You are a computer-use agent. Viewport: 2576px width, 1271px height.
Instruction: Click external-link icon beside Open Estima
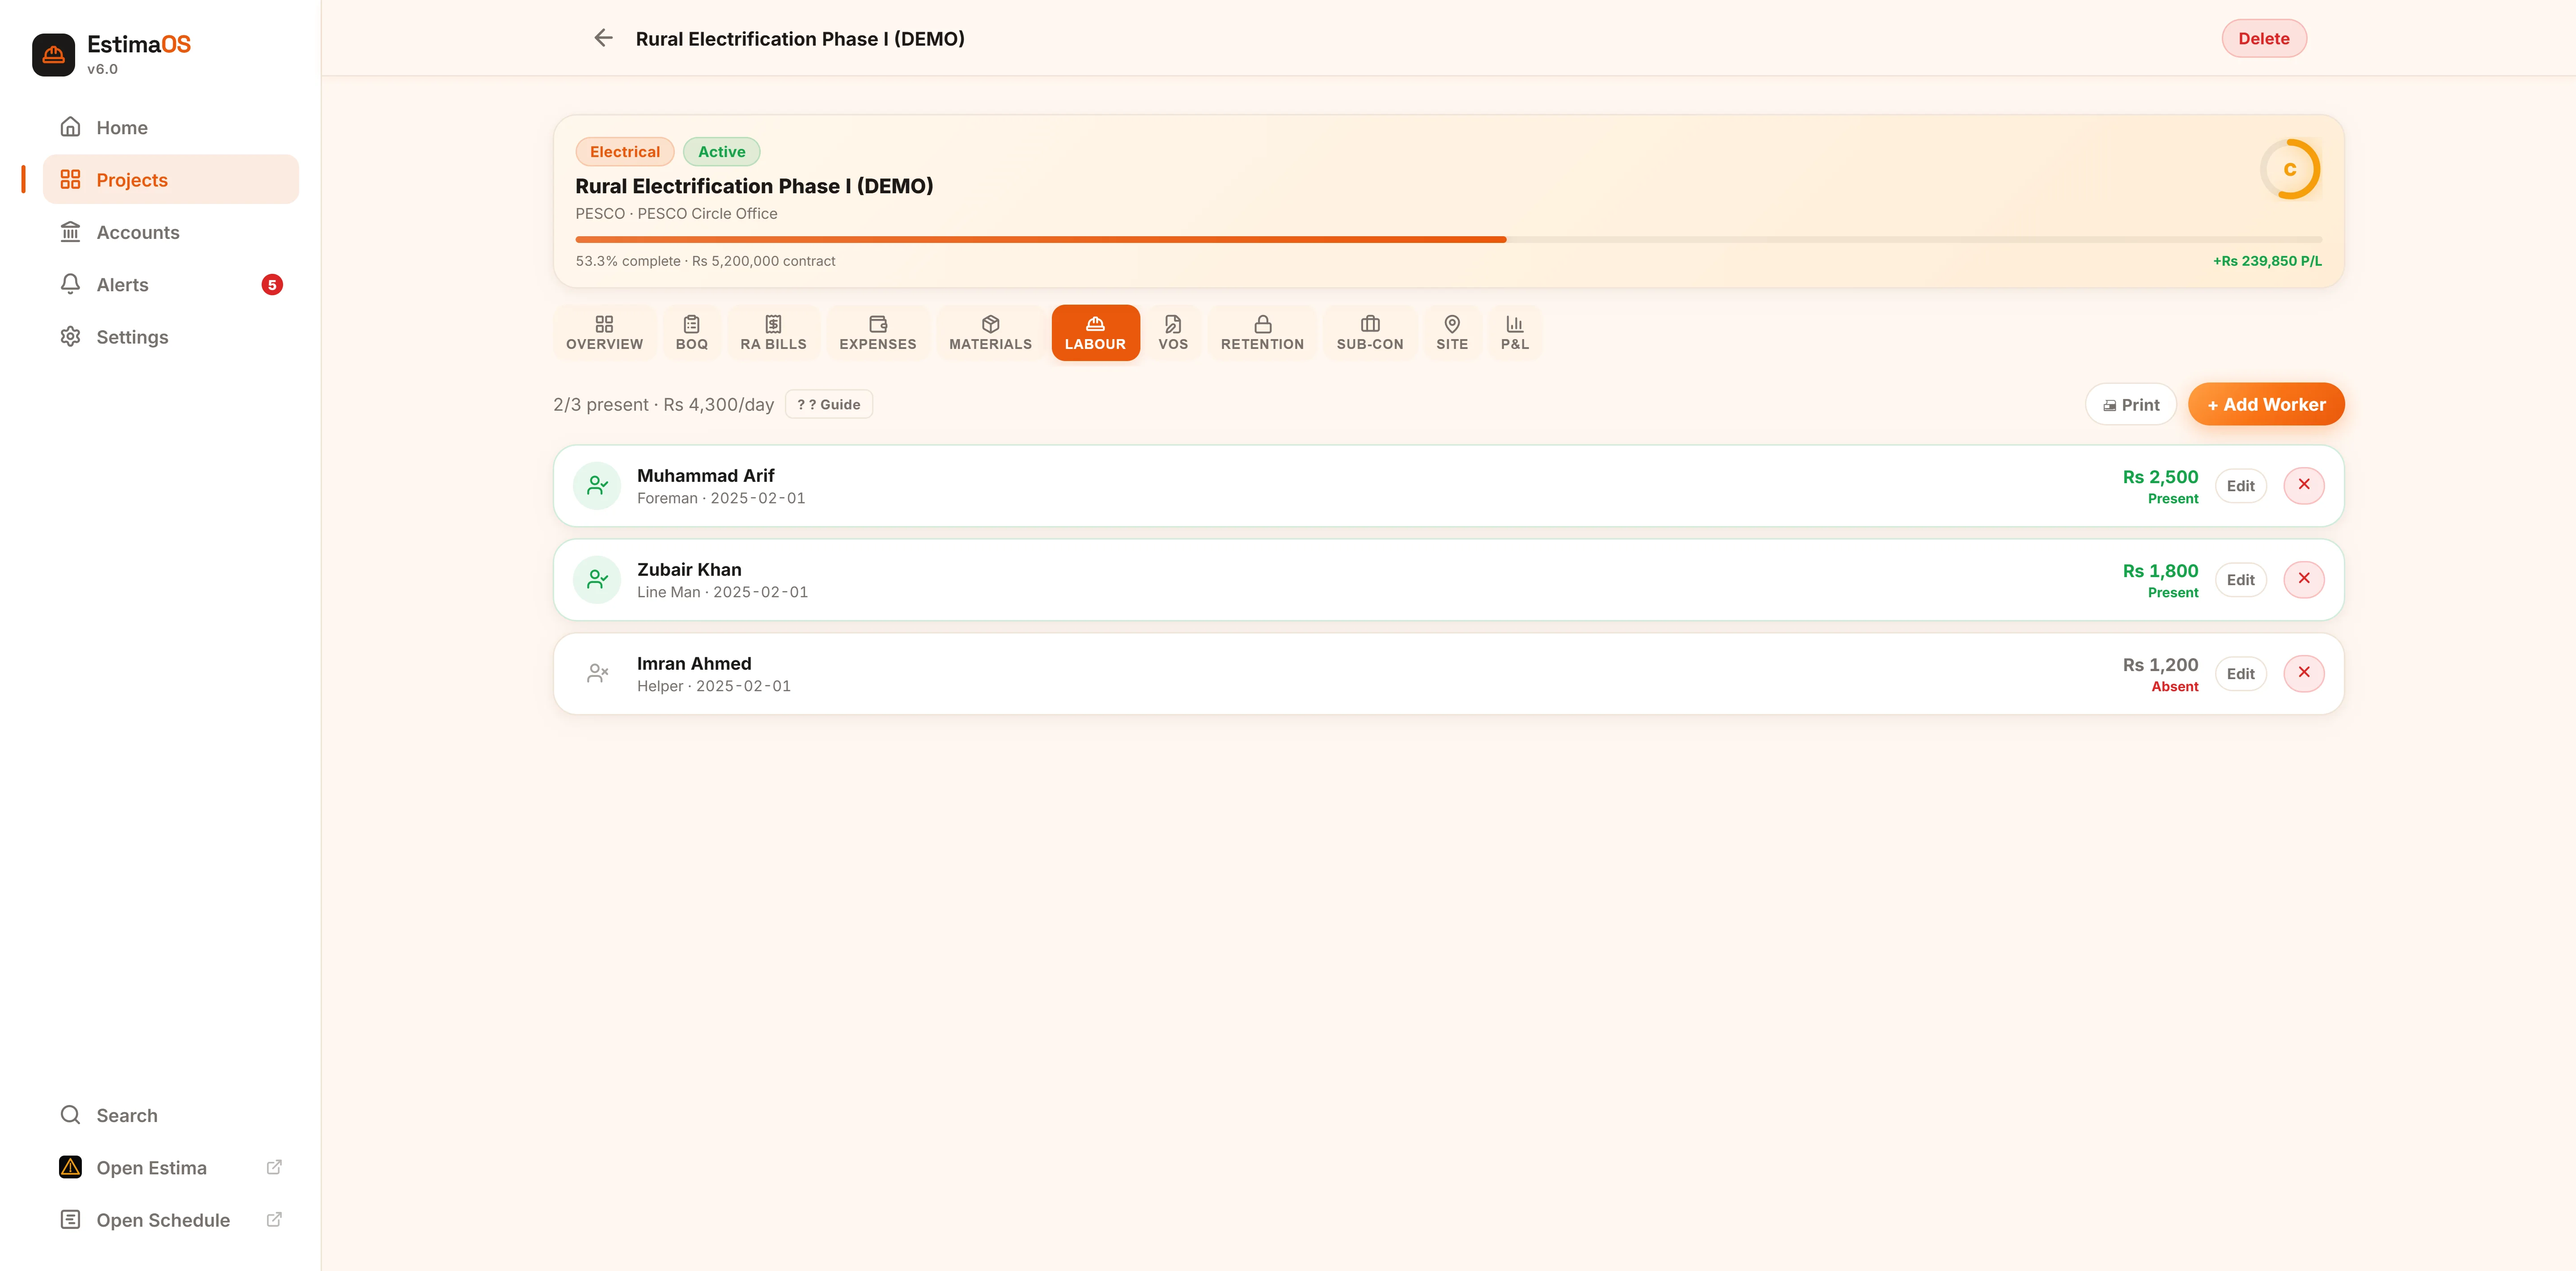pos(274,1167)
